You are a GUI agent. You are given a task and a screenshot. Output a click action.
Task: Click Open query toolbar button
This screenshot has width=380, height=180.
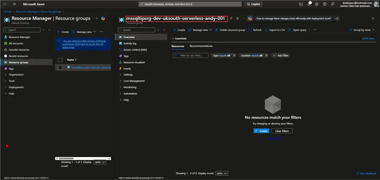(x=297, y=30)
